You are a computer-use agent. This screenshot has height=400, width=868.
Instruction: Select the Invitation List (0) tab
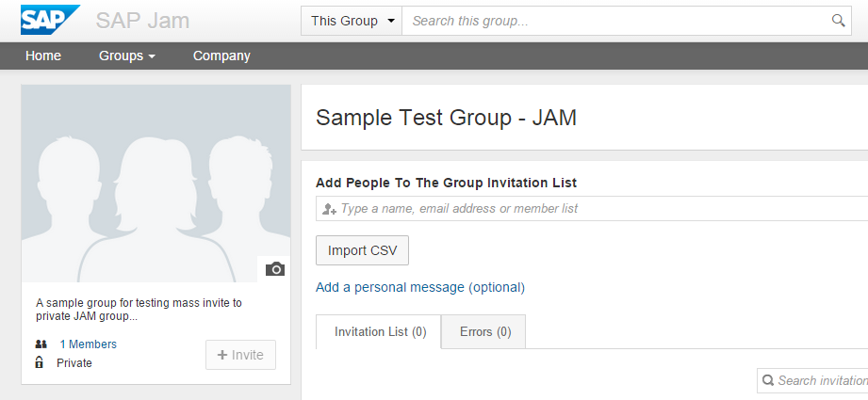coord(381,331)
